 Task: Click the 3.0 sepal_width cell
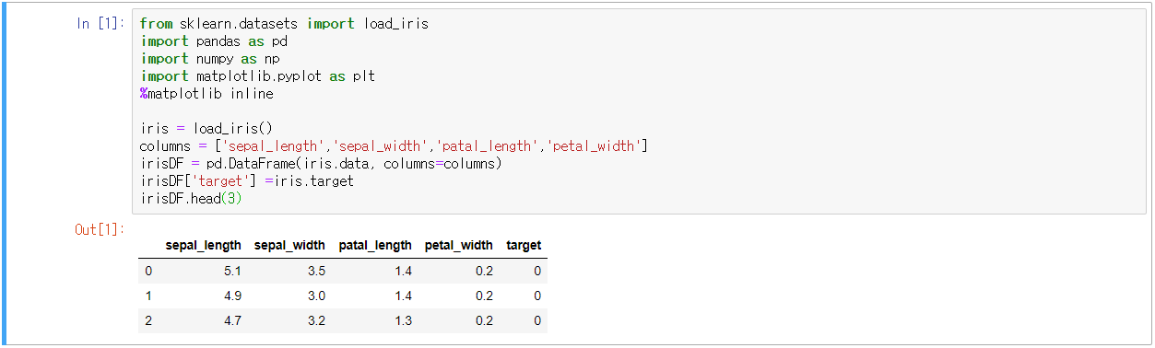coord(316,296)
